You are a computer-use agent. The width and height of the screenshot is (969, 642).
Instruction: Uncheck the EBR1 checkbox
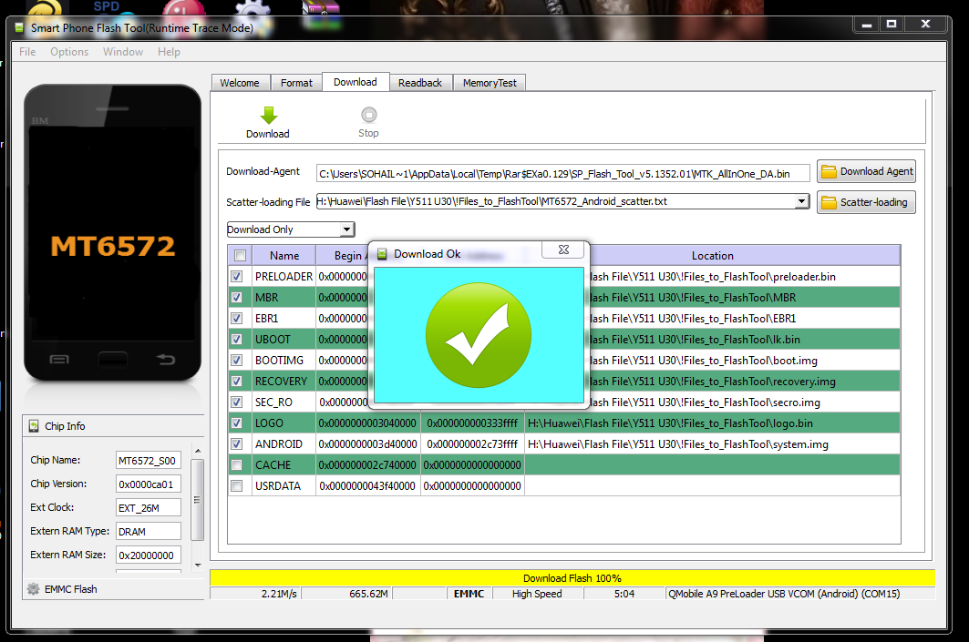[237, 319]
